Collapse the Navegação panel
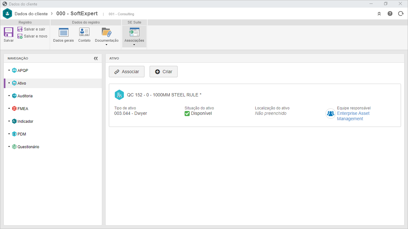Image resolution: width=408 pixels, height=229 pixels. tap(96, 59)
